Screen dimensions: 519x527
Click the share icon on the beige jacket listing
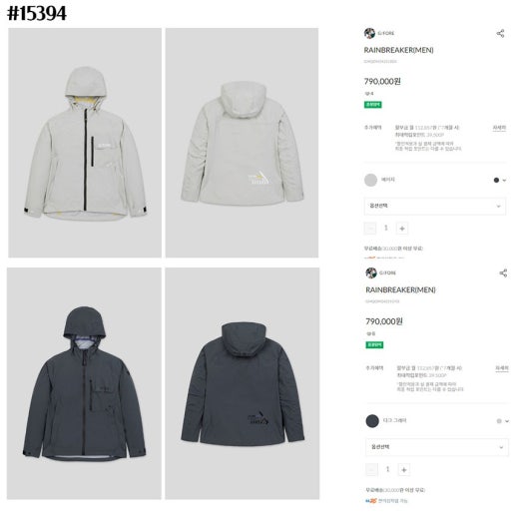pyautogui.click(x=500, y=33)
